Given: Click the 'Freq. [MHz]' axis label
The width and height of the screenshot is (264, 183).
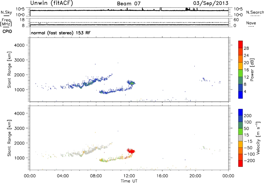Looking at the screenshot, I should (6, 22).
